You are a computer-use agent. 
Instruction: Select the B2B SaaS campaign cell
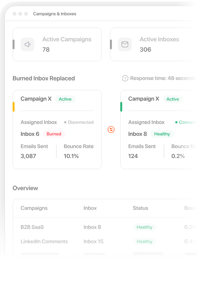click(x=32, y=227)
